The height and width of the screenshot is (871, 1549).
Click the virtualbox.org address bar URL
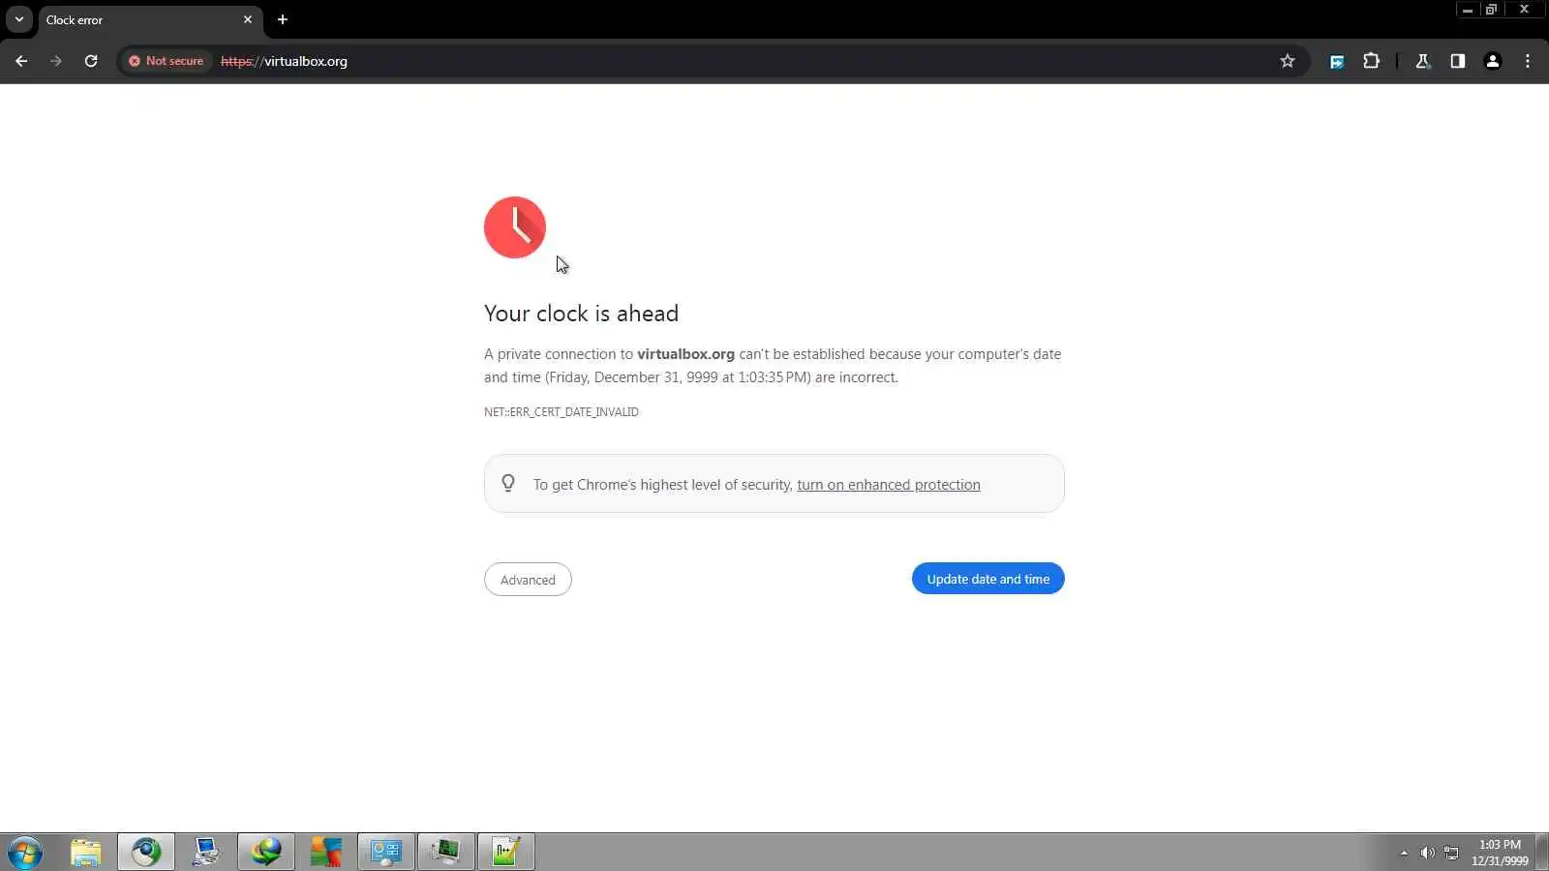284,61
